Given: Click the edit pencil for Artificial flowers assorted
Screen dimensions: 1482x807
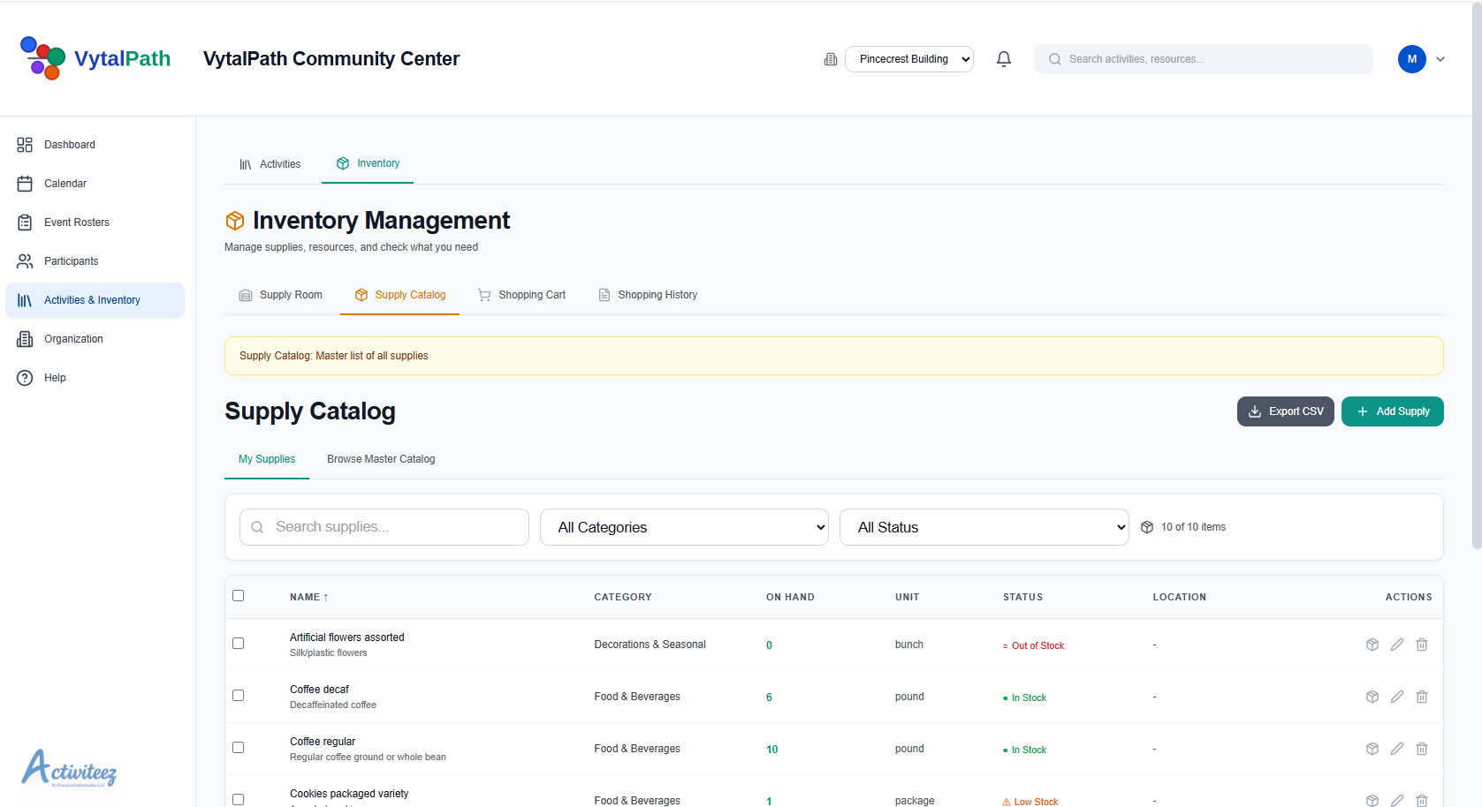Looking at the screenshot, I should click(x=1397, y=645).
